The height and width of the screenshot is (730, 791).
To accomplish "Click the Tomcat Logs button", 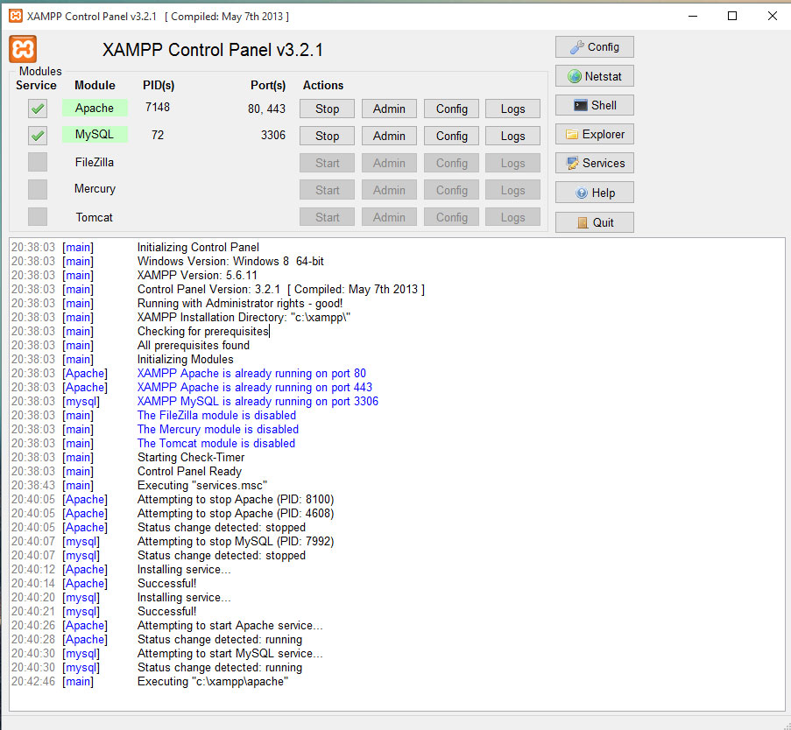I will coord(512,217).
